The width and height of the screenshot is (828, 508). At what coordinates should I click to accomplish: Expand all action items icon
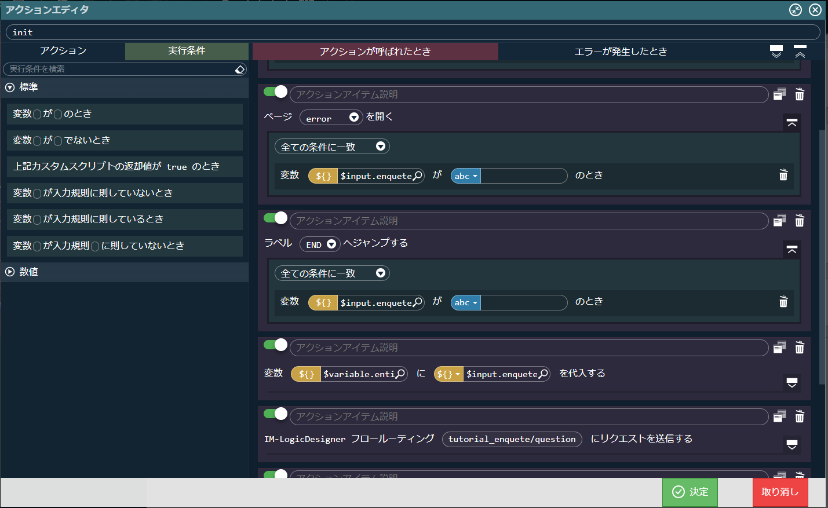click(776, 52)
